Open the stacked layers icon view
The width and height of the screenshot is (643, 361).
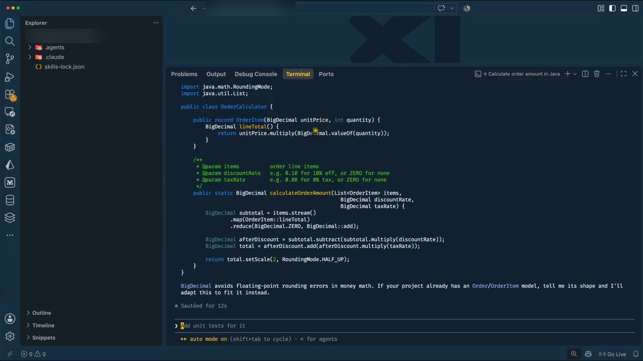point(10,218)
